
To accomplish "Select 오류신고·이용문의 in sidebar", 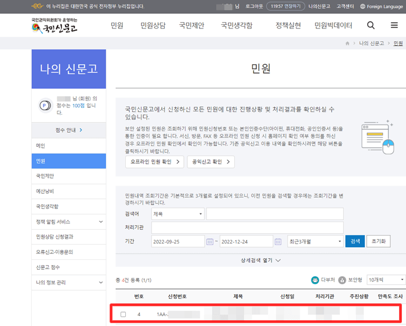I will (x=68, y=252).
